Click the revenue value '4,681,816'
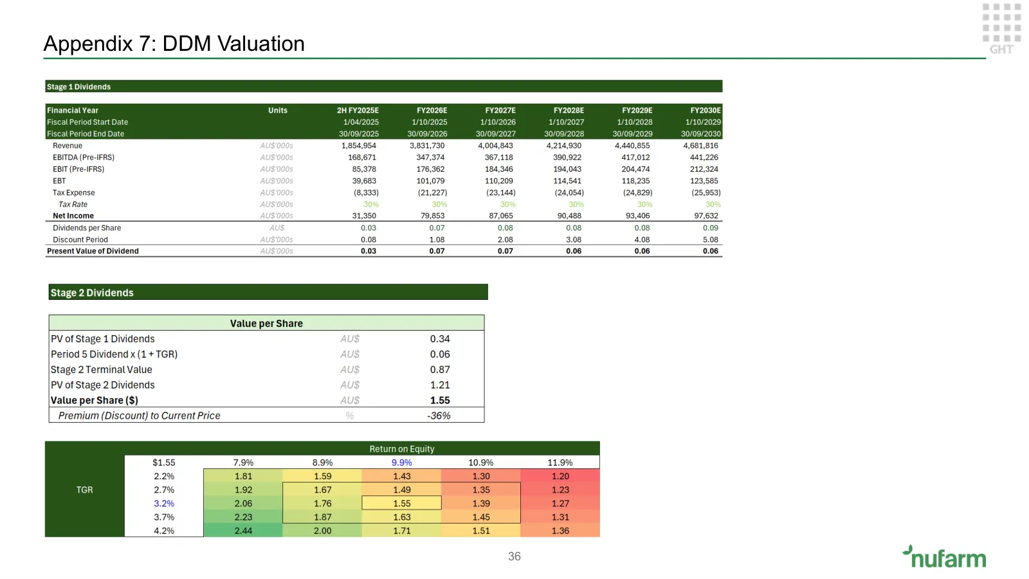Screen dimensions: 1029x579 (700, 146)
